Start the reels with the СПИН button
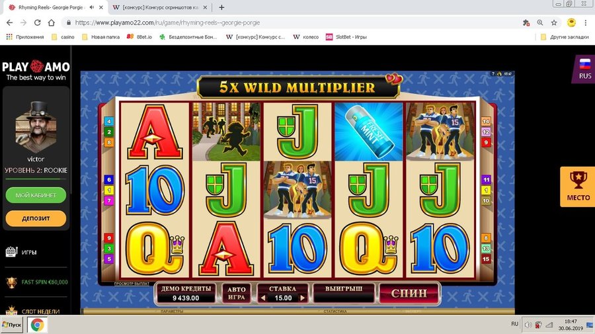The height and width of the screenshot is (334, 595). tap(409, 294)
